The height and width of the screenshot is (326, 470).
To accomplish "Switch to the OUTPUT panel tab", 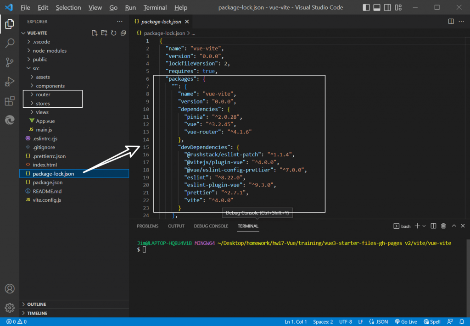I will [x=176, y=226].
